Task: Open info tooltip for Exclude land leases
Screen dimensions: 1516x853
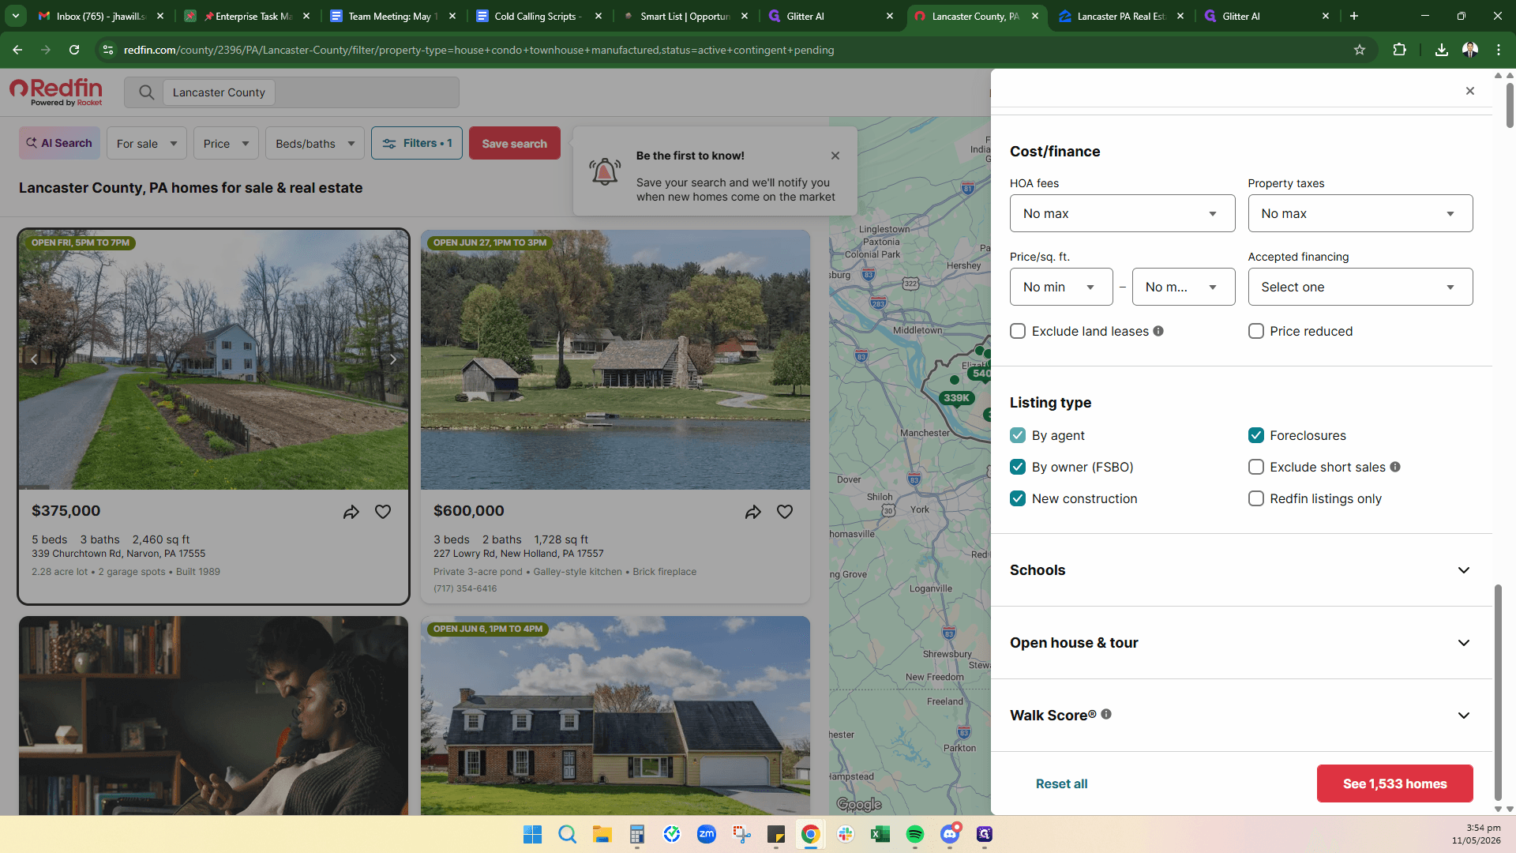Action: coord(1158,331)
